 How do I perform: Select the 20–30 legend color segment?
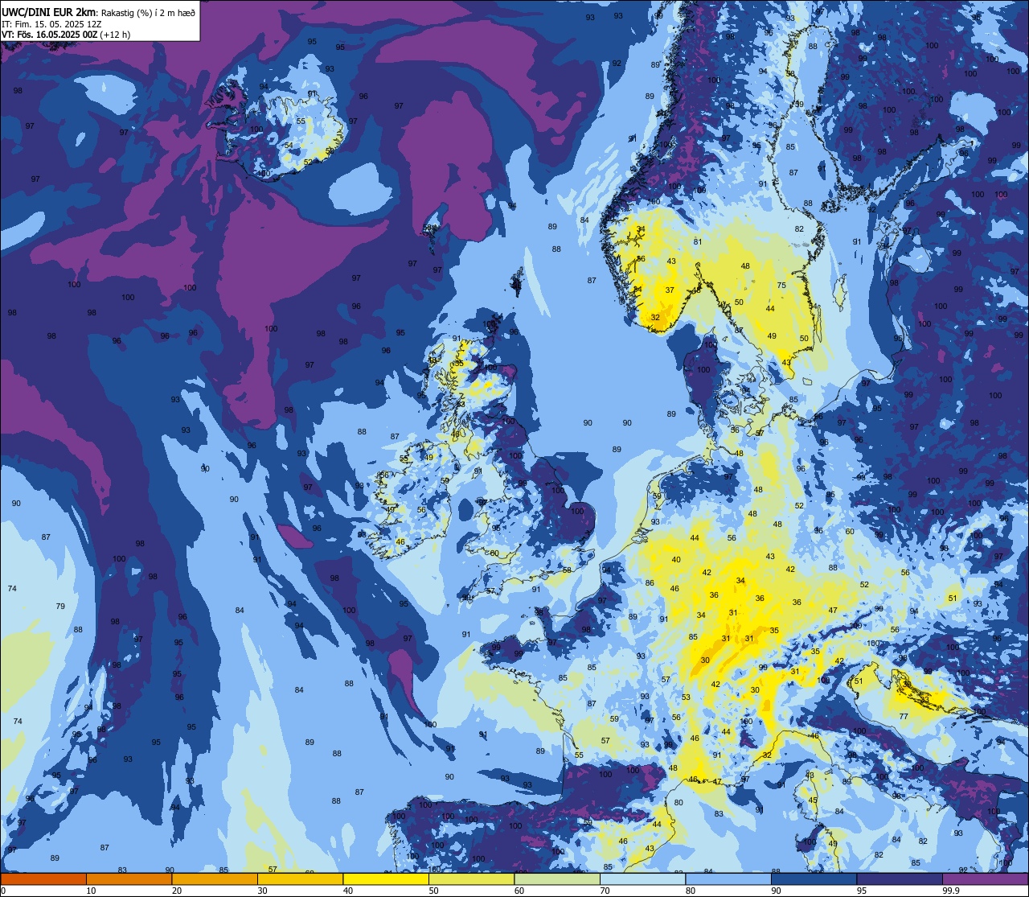(x=215, y=878)
